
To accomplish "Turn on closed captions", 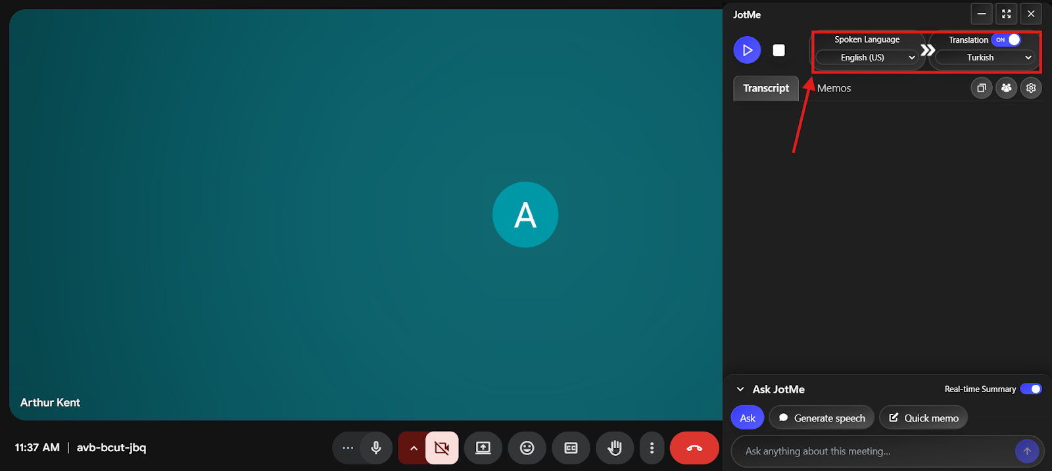I will [x=571, y=448].
